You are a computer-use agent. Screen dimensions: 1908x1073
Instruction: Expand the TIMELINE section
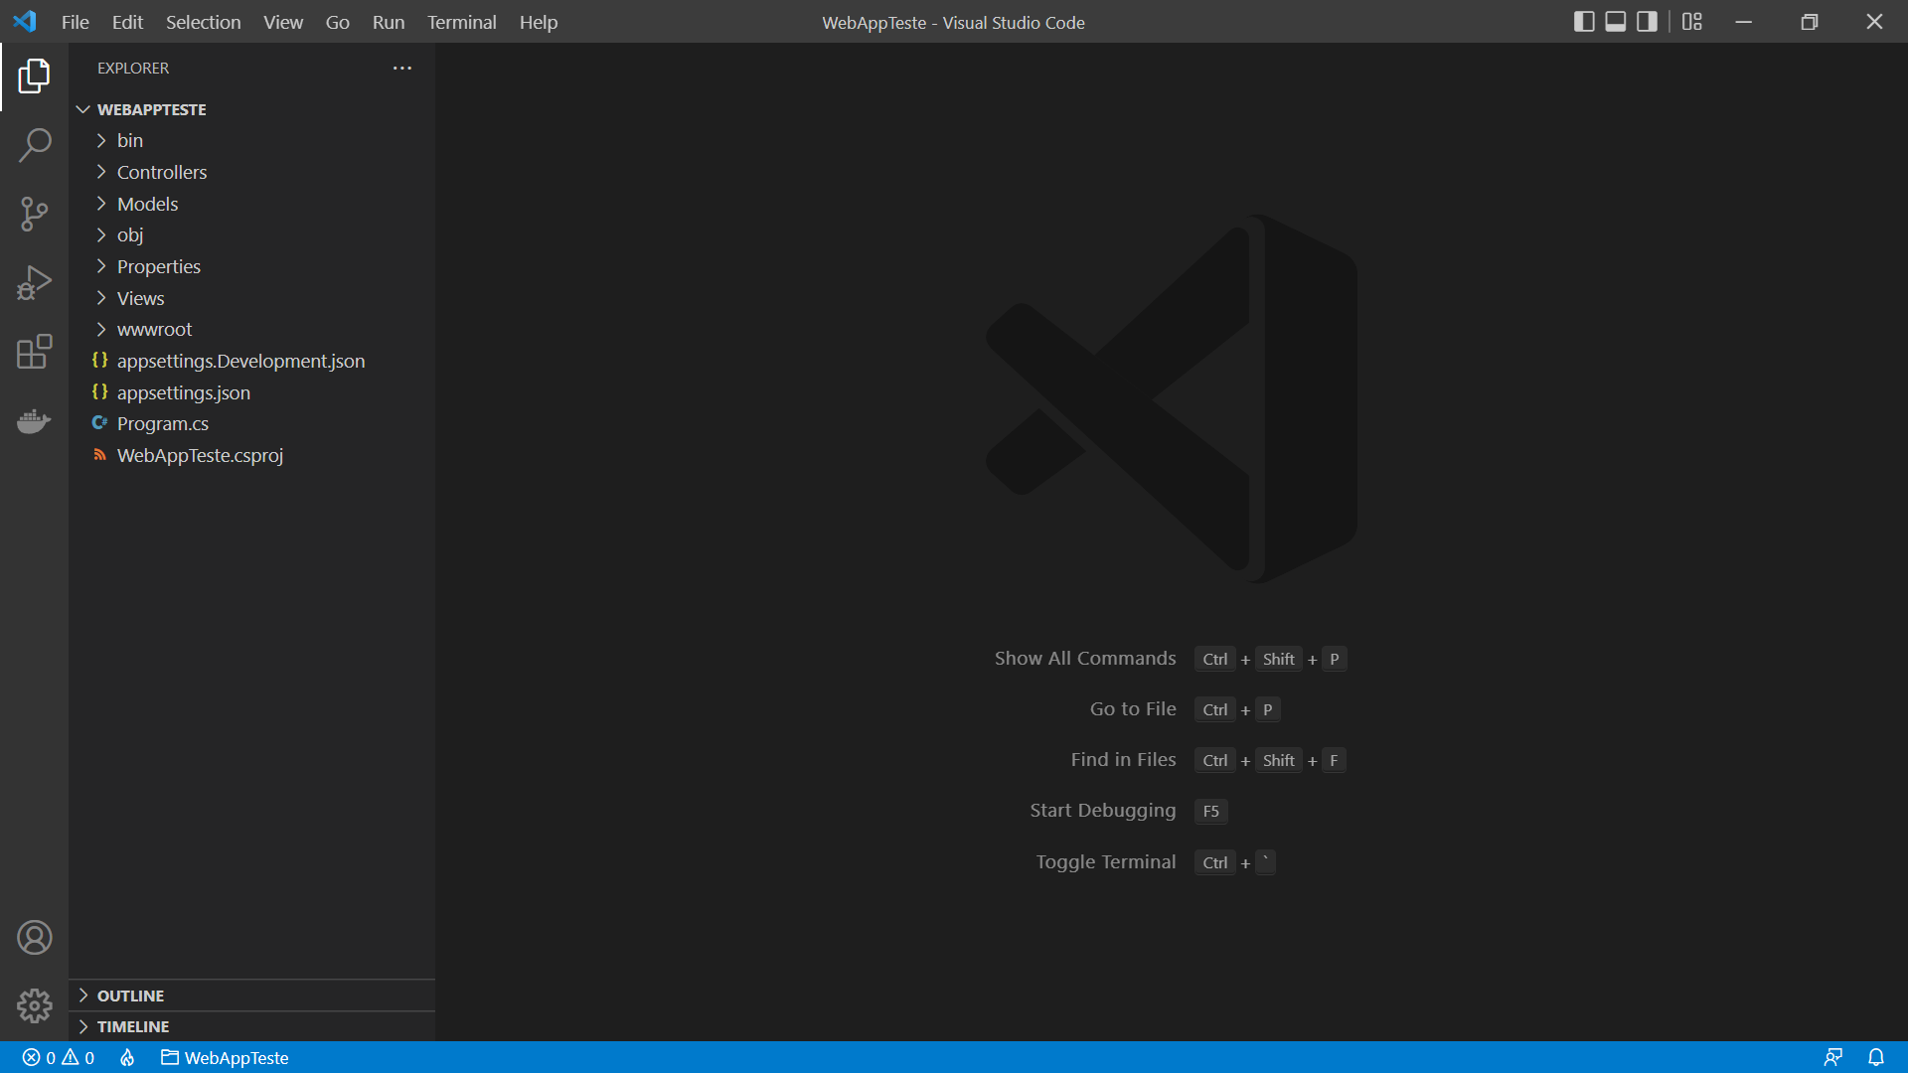[x=132, y=1026]
